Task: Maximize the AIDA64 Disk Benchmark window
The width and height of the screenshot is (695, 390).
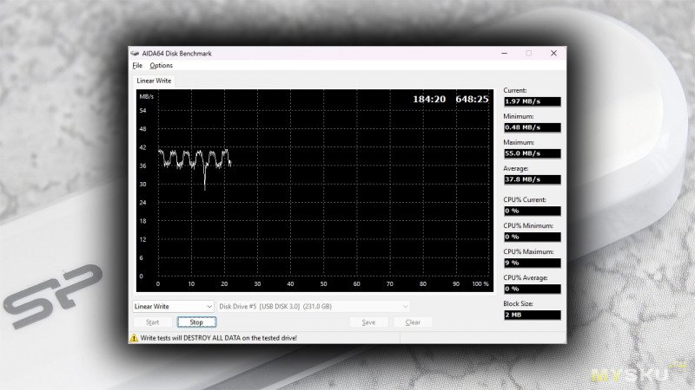Action: (528, 53)
